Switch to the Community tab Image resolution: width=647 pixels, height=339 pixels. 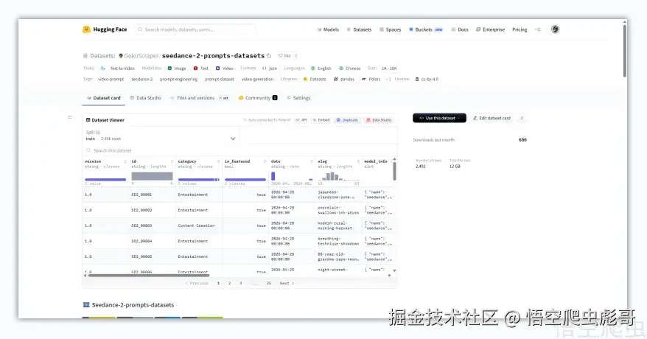tap(258, 98)
